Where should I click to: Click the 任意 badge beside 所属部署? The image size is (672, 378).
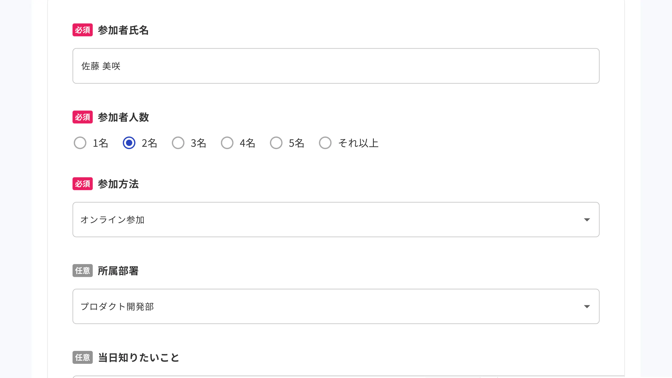(82, 271)
